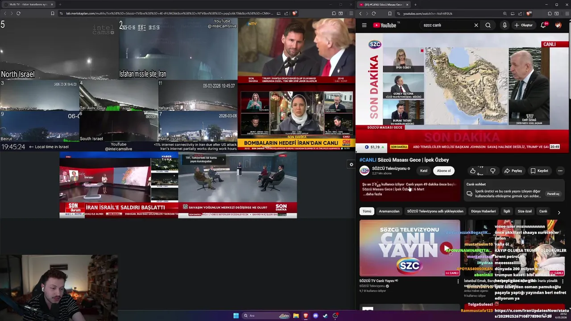Open extensions in the Multi TV window
The height and width of the screenshot is (321, 571).
pos(334,13)
